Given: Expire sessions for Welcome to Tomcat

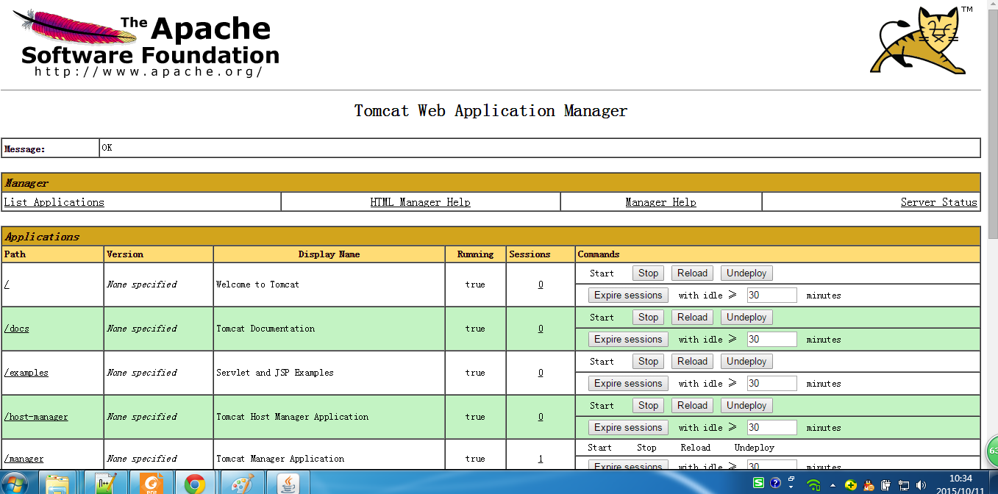Looking at the screenshot, I should [628, 295].
